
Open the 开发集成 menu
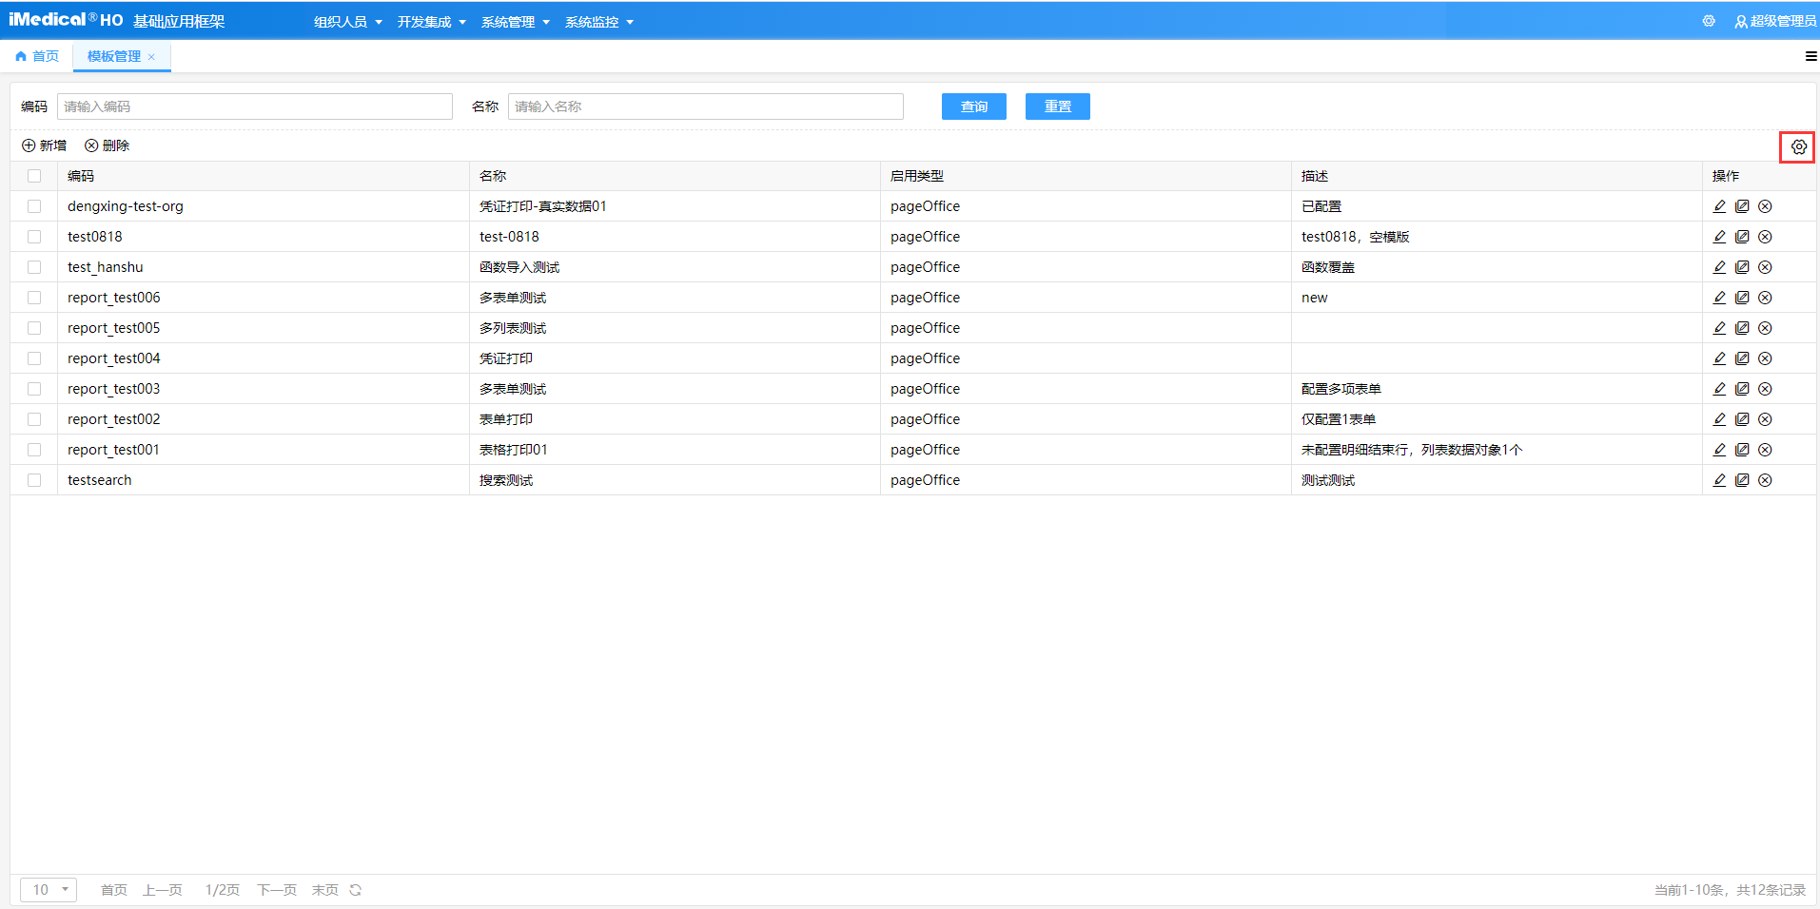click(431, 22)
